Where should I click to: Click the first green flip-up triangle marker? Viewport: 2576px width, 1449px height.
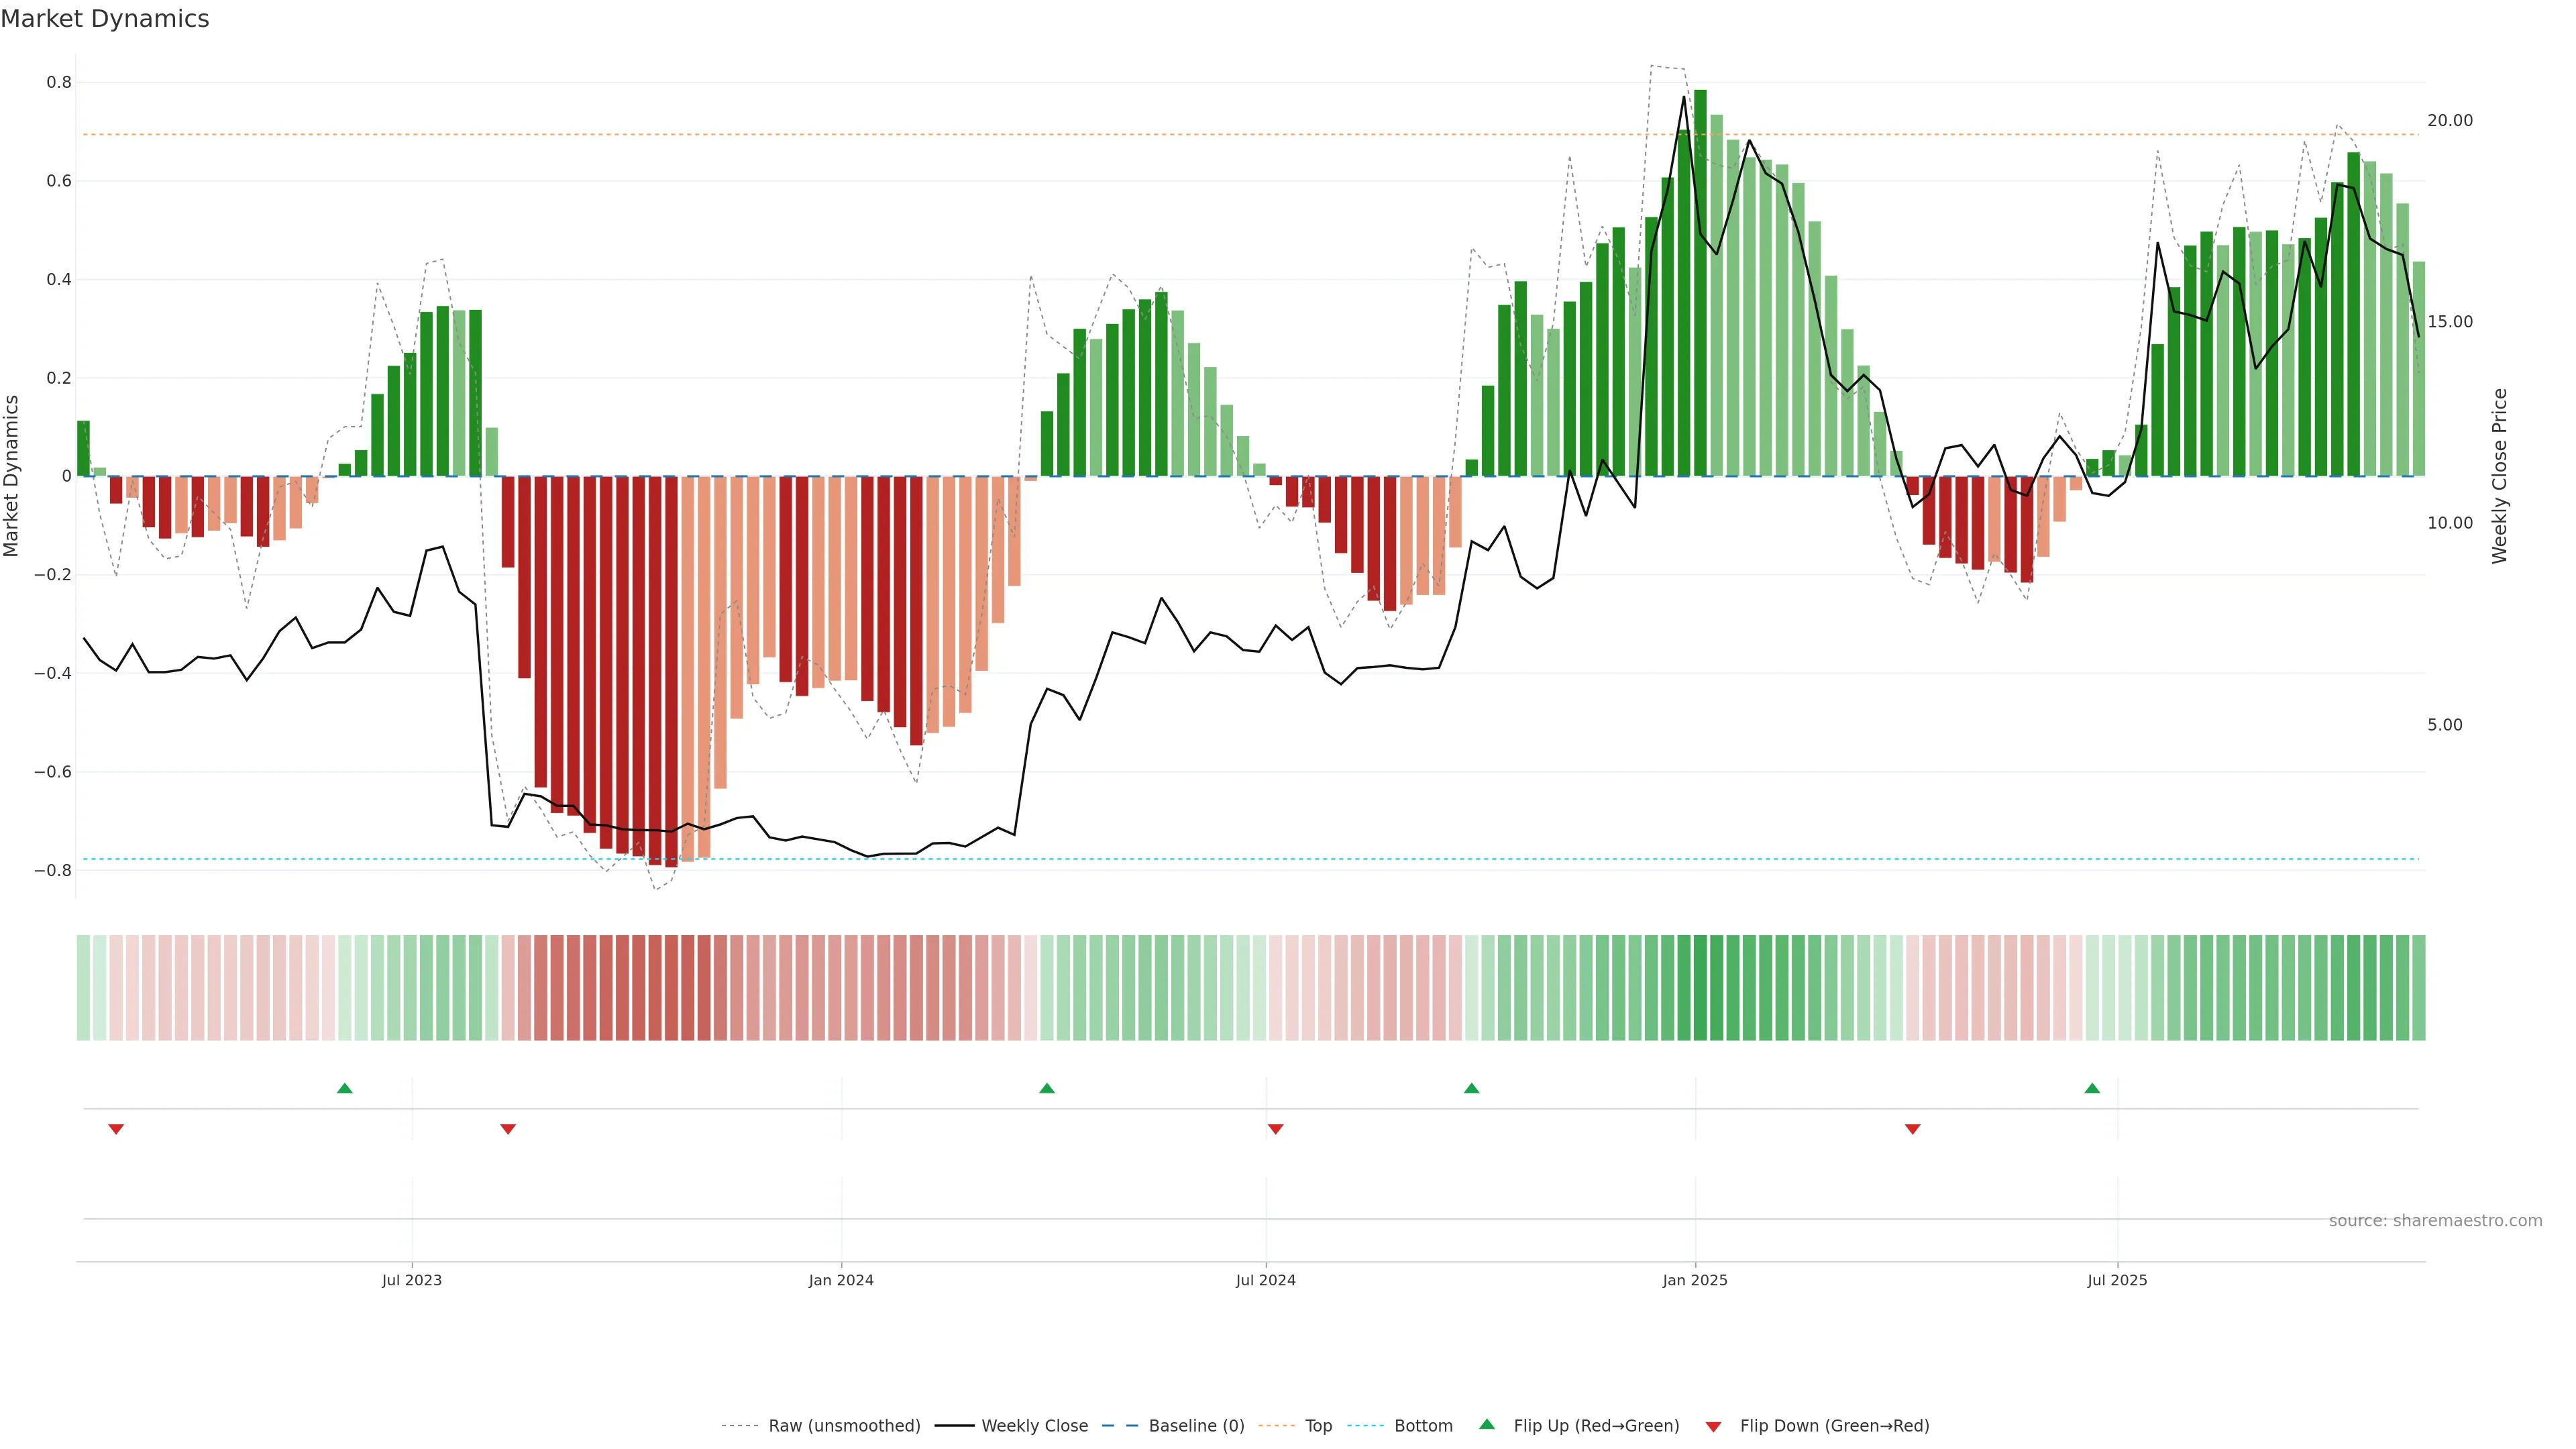point(345,1088)
